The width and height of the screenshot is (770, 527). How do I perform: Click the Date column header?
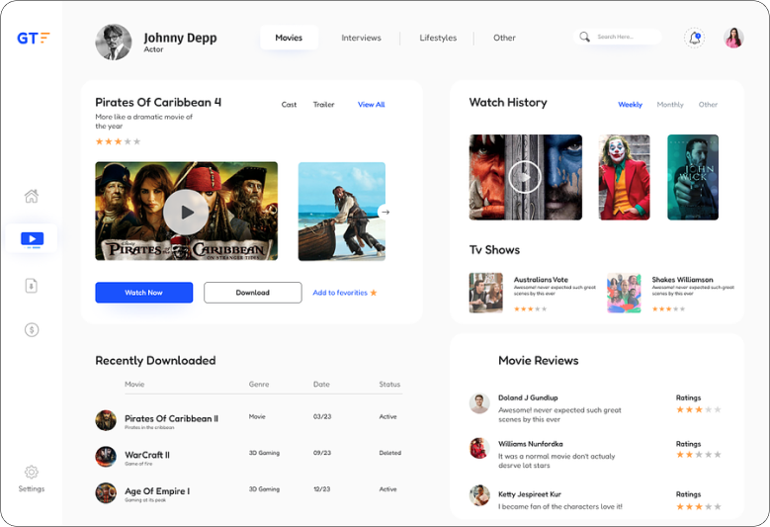(321, 384)
